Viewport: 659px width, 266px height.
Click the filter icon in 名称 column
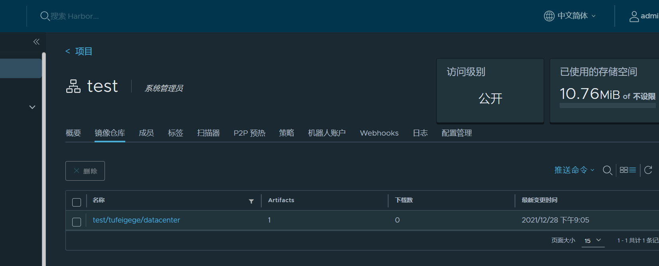(x=251, y=201)
